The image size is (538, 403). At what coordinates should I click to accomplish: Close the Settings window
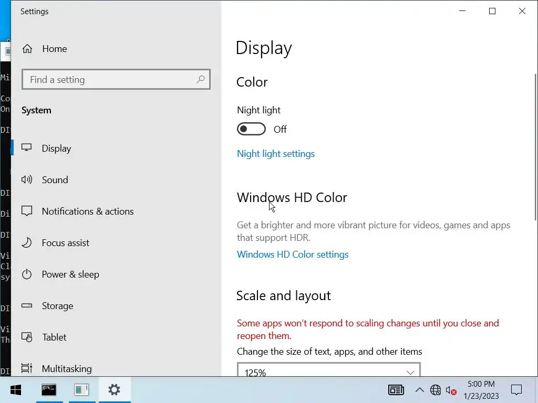point(522,11)
